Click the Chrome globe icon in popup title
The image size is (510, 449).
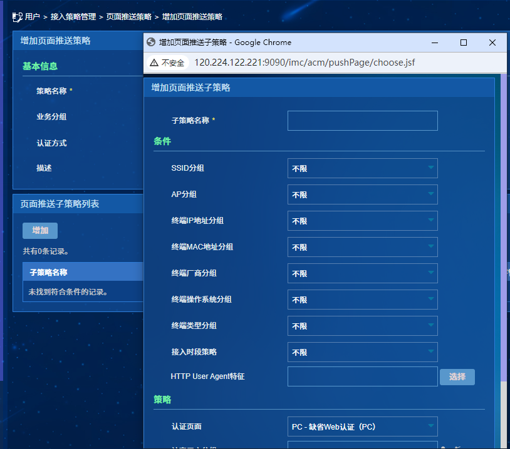click(151, 42)
